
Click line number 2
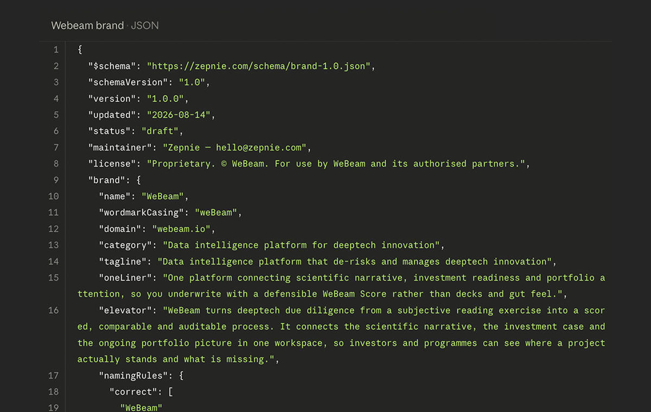pos(56,66)
